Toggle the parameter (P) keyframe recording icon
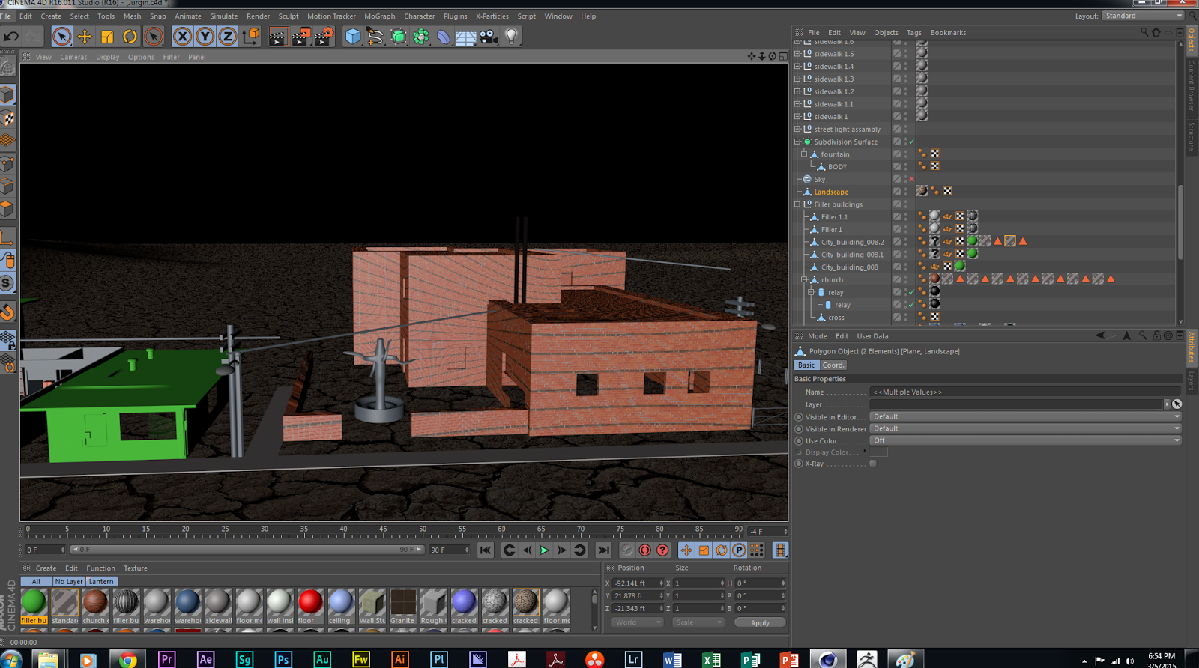1199x668 pixels. (739, 550)
